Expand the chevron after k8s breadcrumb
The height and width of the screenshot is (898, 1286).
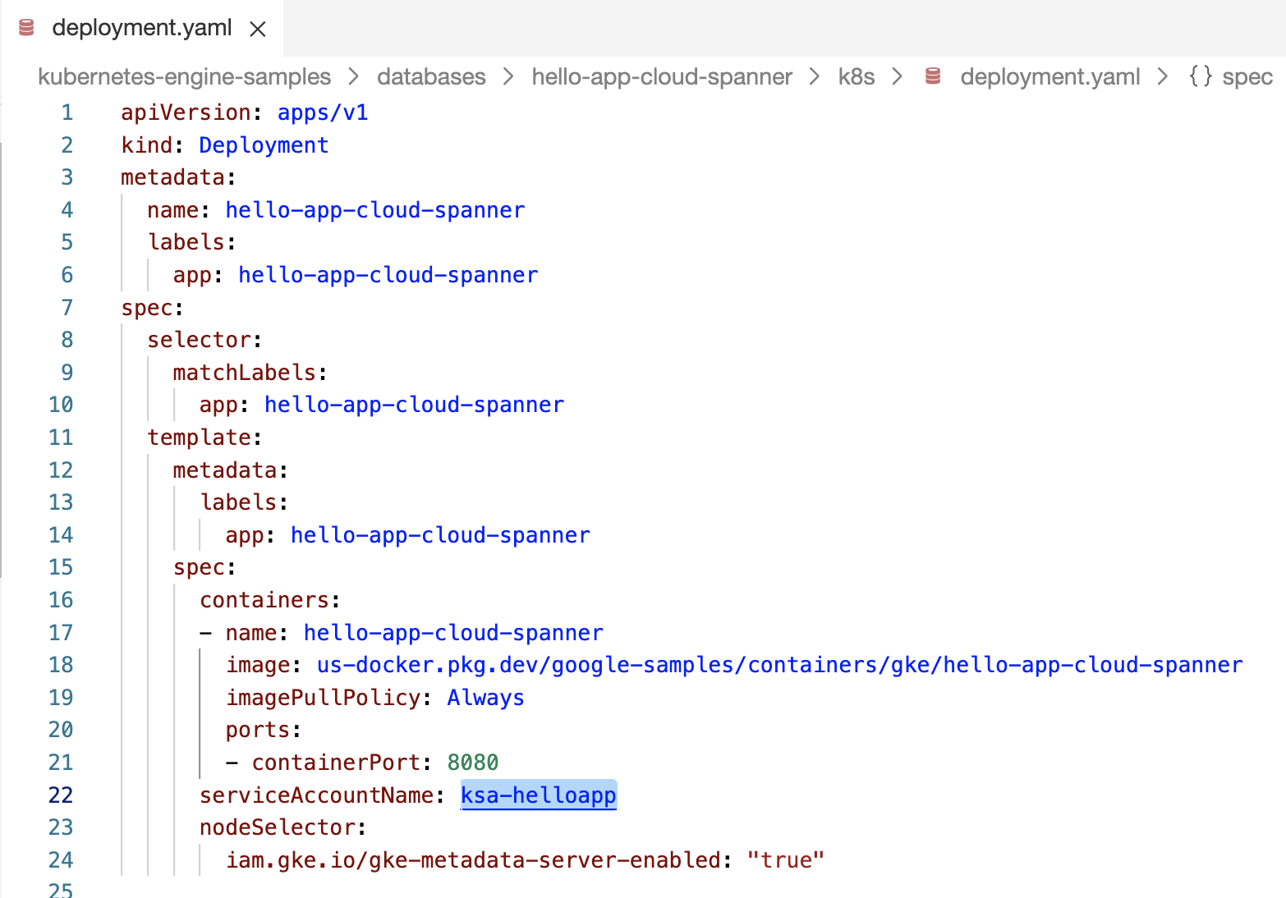[897, 76]
